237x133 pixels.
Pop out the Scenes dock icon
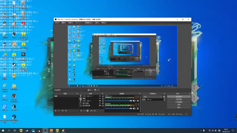tap(77, 94)
